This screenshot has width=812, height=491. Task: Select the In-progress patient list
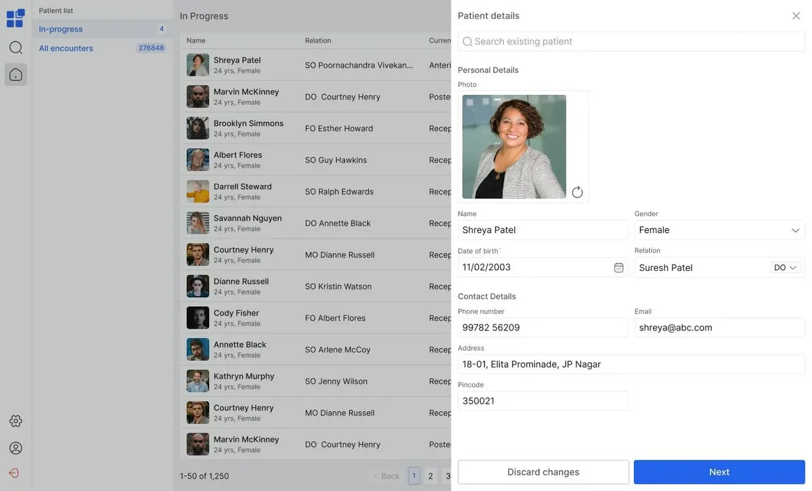[x=61, y=29]
